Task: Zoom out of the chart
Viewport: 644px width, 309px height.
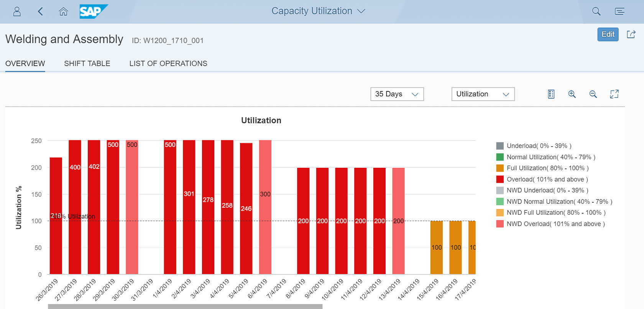Action: [593, 94]
